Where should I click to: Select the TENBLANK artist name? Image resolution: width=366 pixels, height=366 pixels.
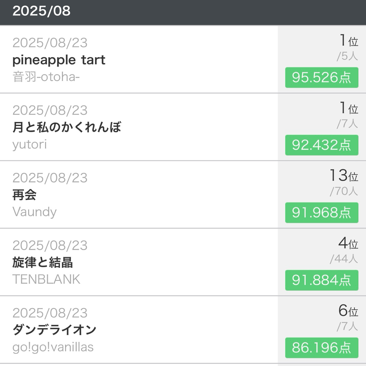pos(46,279)
